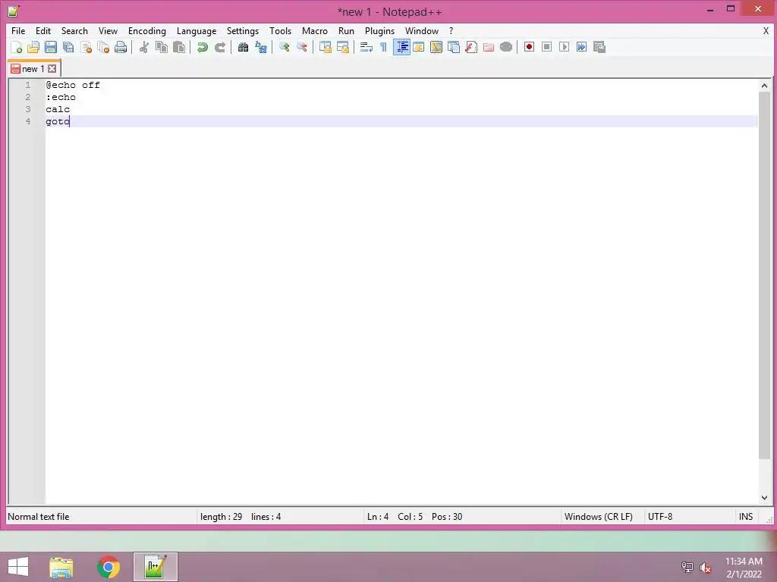Click the user-defined language icon
Screen dimensions: 777x582
[419, 47]
